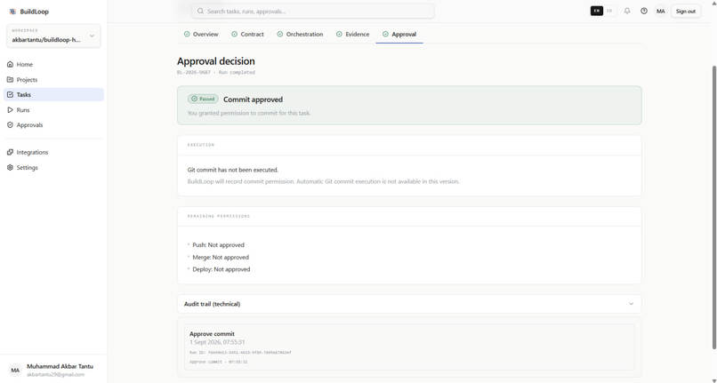
Task: Open notifications bell
Action: [x=627, y=11]
